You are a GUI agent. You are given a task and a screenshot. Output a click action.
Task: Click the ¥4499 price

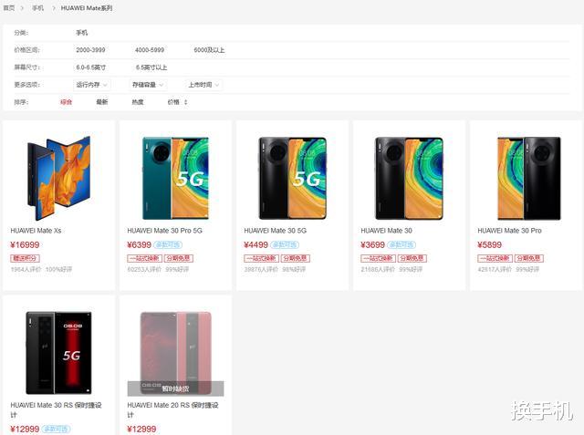255,244
